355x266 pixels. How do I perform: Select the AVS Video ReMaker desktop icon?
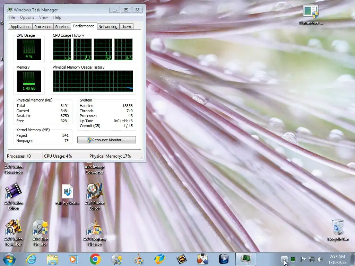click(x=14, y=233)
